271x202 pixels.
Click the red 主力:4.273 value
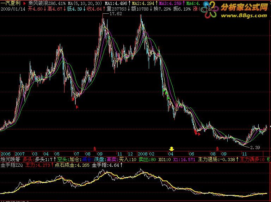coord(37,165)
